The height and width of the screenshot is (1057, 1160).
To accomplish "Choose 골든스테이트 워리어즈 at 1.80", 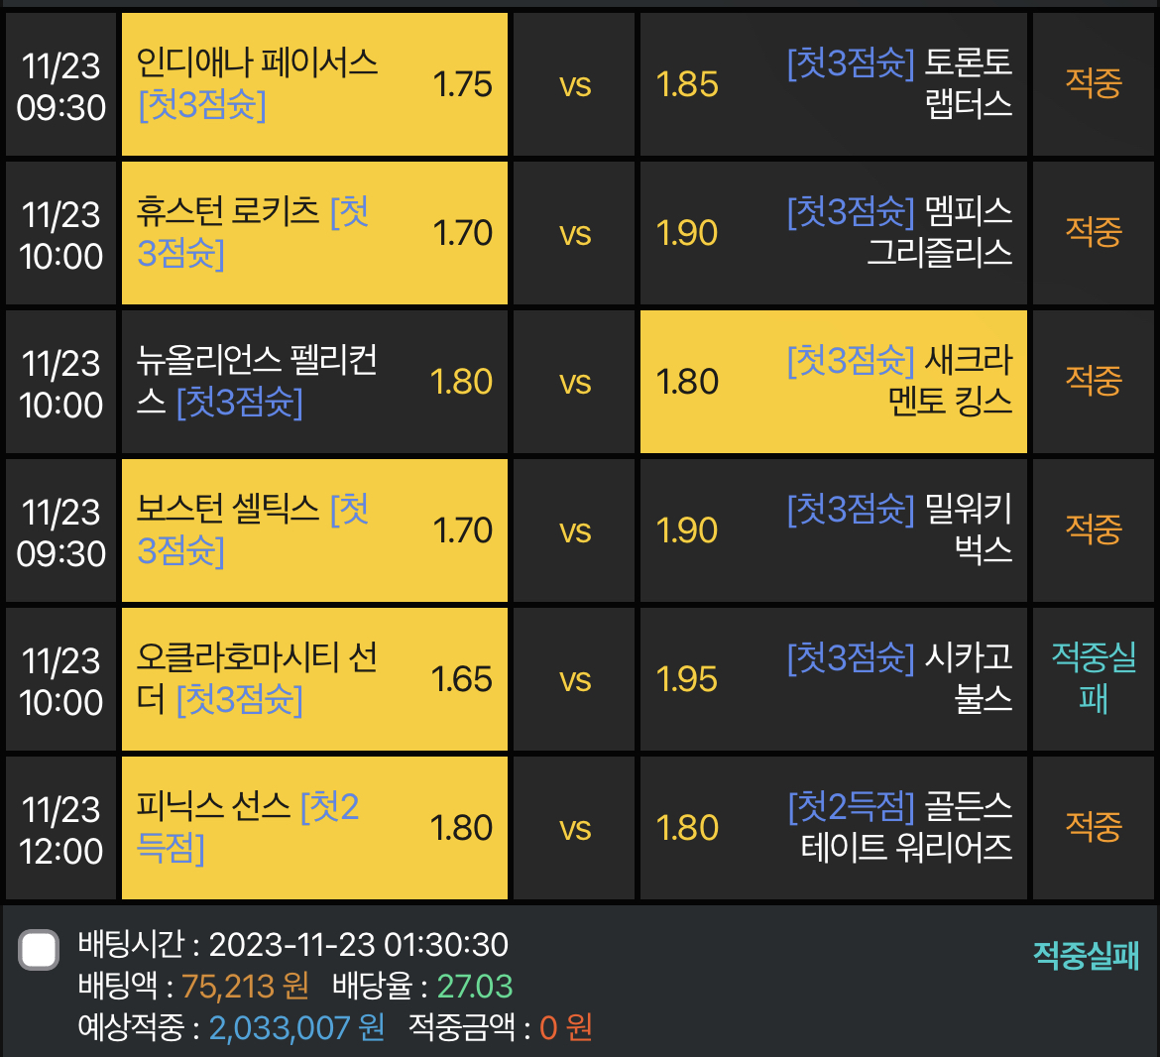I will [833, 828].
